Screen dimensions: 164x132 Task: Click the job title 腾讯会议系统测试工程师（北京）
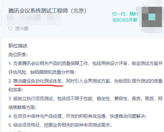[x=47, y=11]
